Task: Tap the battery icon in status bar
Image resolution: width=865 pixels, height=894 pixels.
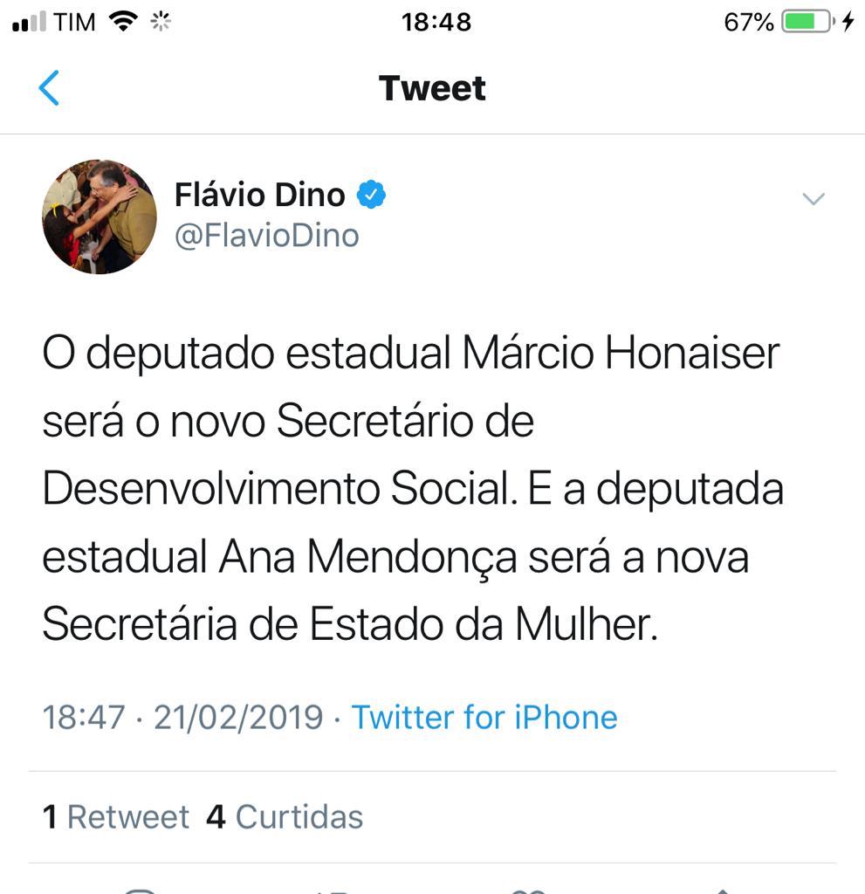Action: tap(808, 22)
